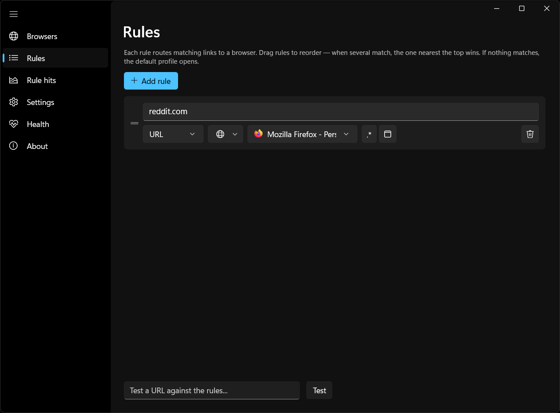Select the Rules sidebar item
The height and width of the screenshot is (413, 560).
55,58
